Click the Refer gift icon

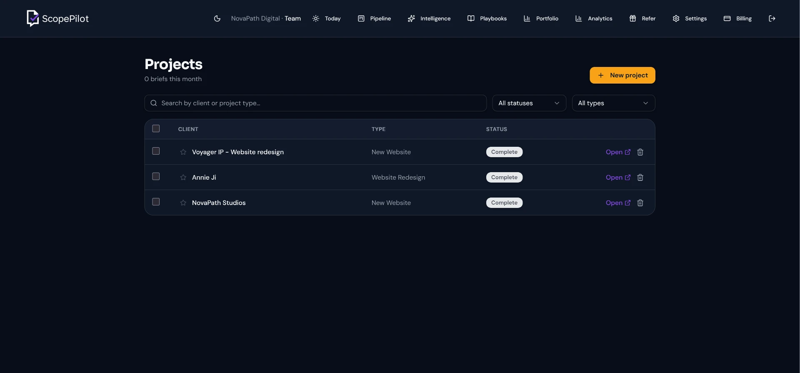(632, 18)
